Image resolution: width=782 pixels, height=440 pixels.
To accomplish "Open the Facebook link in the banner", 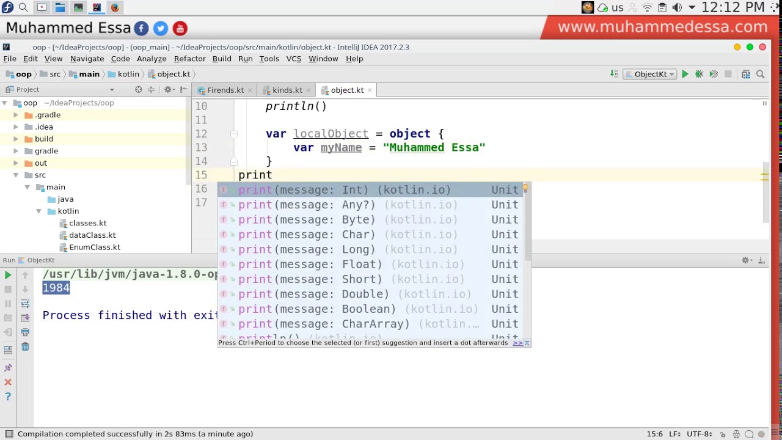I will 141,28.
